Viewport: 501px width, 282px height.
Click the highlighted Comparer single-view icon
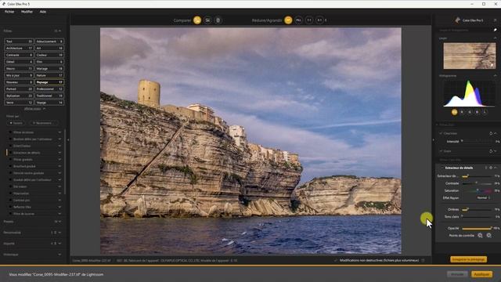(197, 20)
